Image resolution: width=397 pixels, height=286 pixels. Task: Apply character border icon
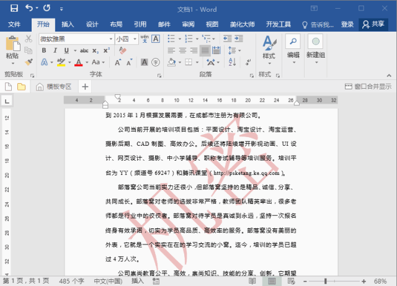(x=156, y=38)
